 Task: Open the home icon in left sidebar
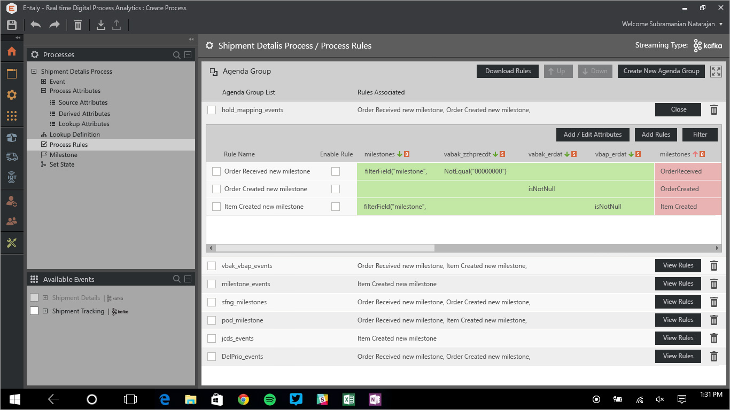click(12, 52)
